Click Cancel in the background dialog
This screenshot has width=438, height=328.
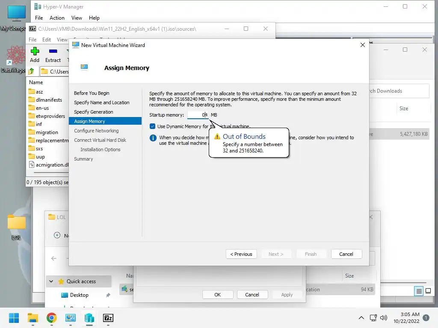point(252,295)
